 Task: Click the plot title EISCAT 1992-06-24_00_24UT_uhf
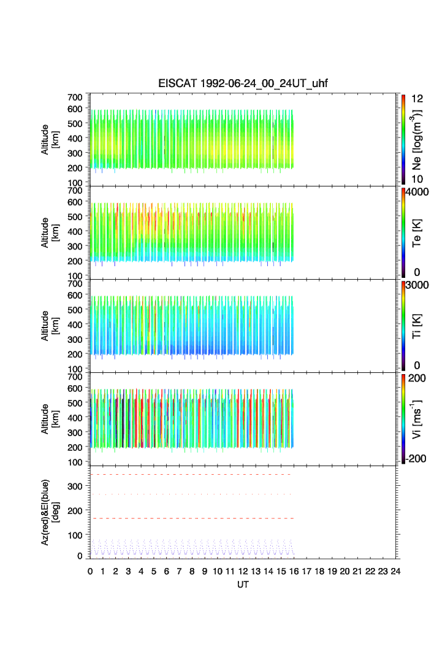click(x=243, y=83)
